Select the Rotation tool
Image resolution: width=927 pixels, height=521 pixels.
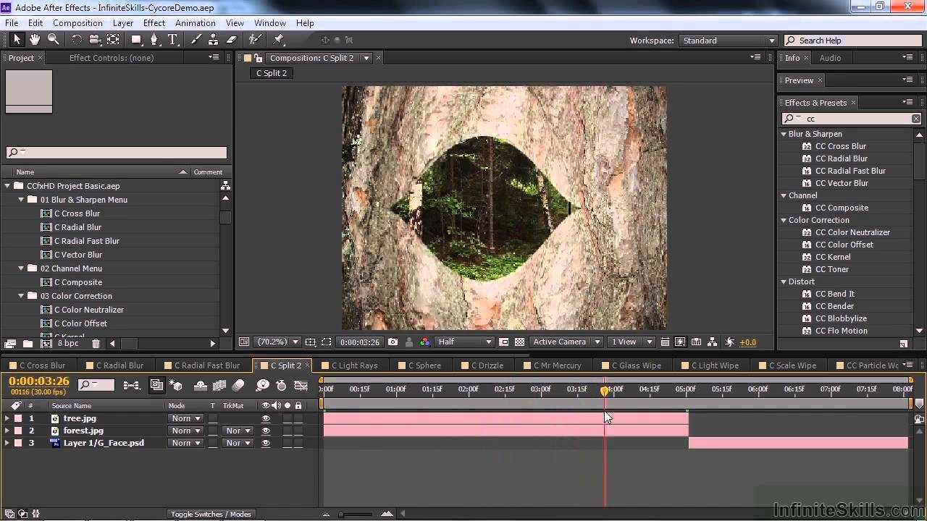pyautogui.click(x=77, y=40)
